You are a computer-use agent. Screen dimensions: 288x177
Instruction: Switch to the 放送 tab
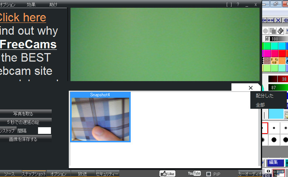(83, 174)
